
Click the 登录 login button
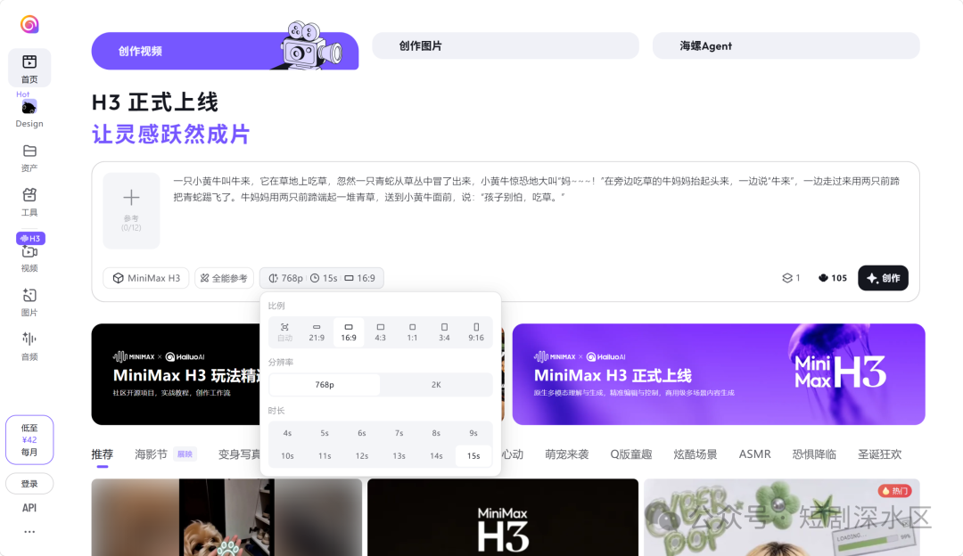click(x=29, y=484)
